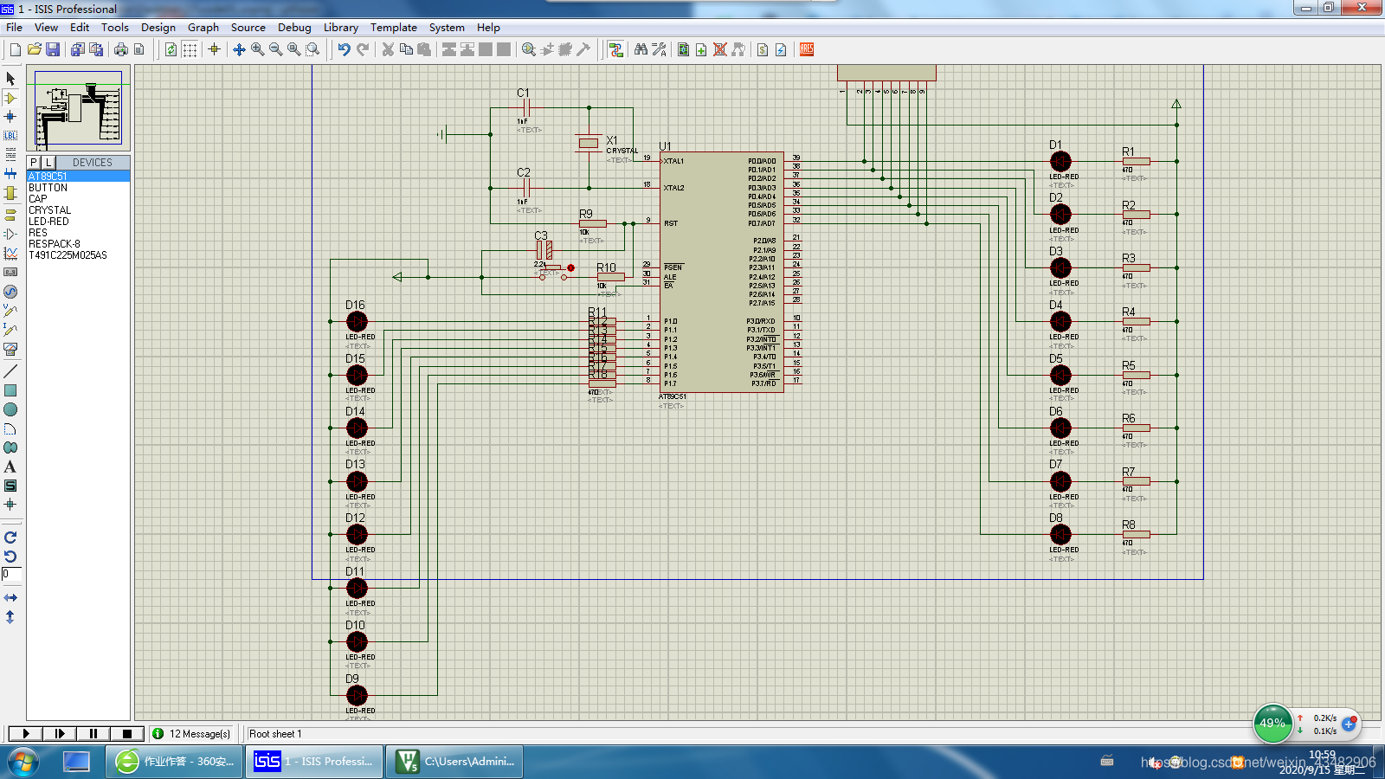Select junction dot mode
The width and height of the screenshot is (1385, 779).
[10, 117]
